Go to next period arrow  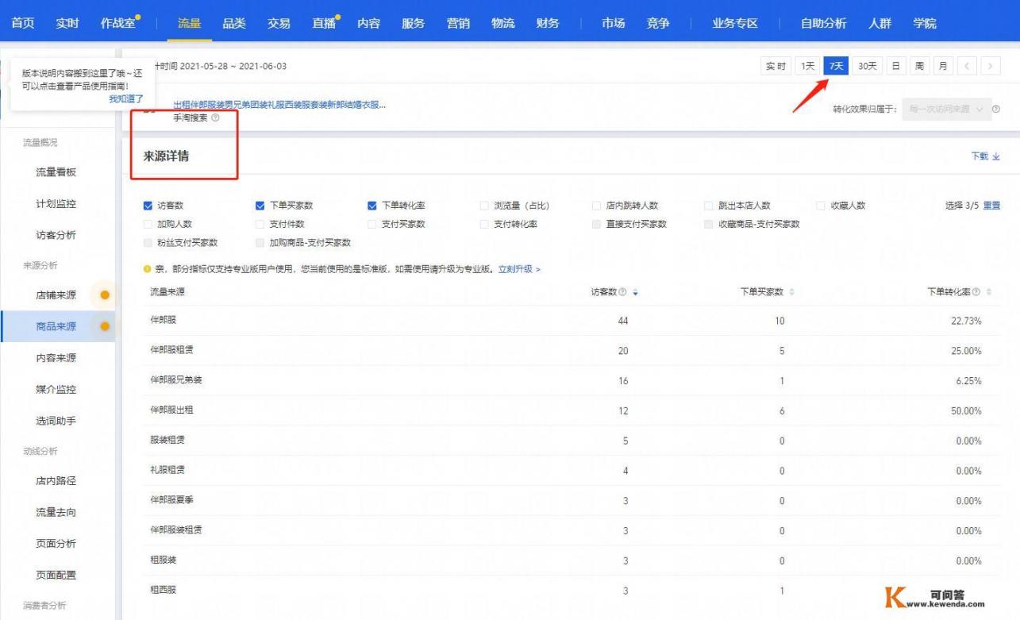click(x=990, y=66)
